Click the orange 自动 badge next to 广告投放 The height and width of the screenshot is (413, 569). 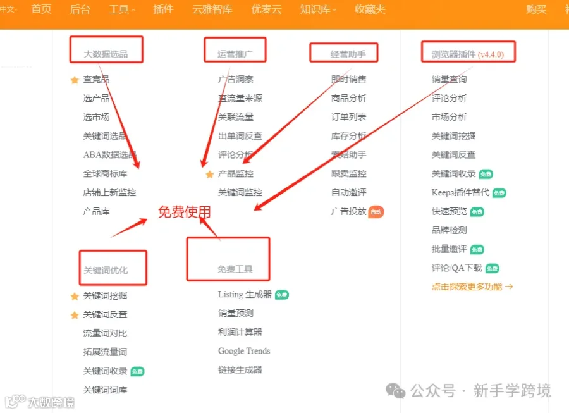[376, 212]
